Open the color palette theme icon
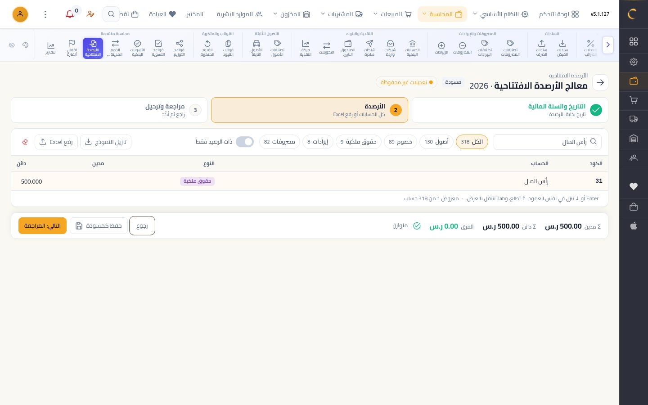Screen dimensions: 648x405 tap(26, 45)
